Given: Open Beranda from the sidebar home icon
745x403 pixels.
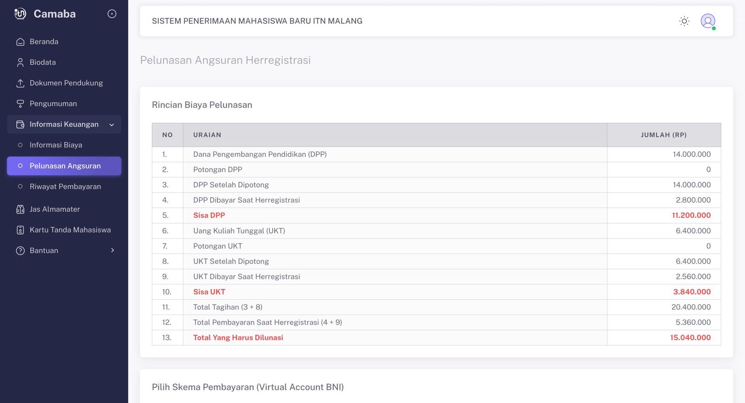Looking at the screenshot, I should (20, 42).
